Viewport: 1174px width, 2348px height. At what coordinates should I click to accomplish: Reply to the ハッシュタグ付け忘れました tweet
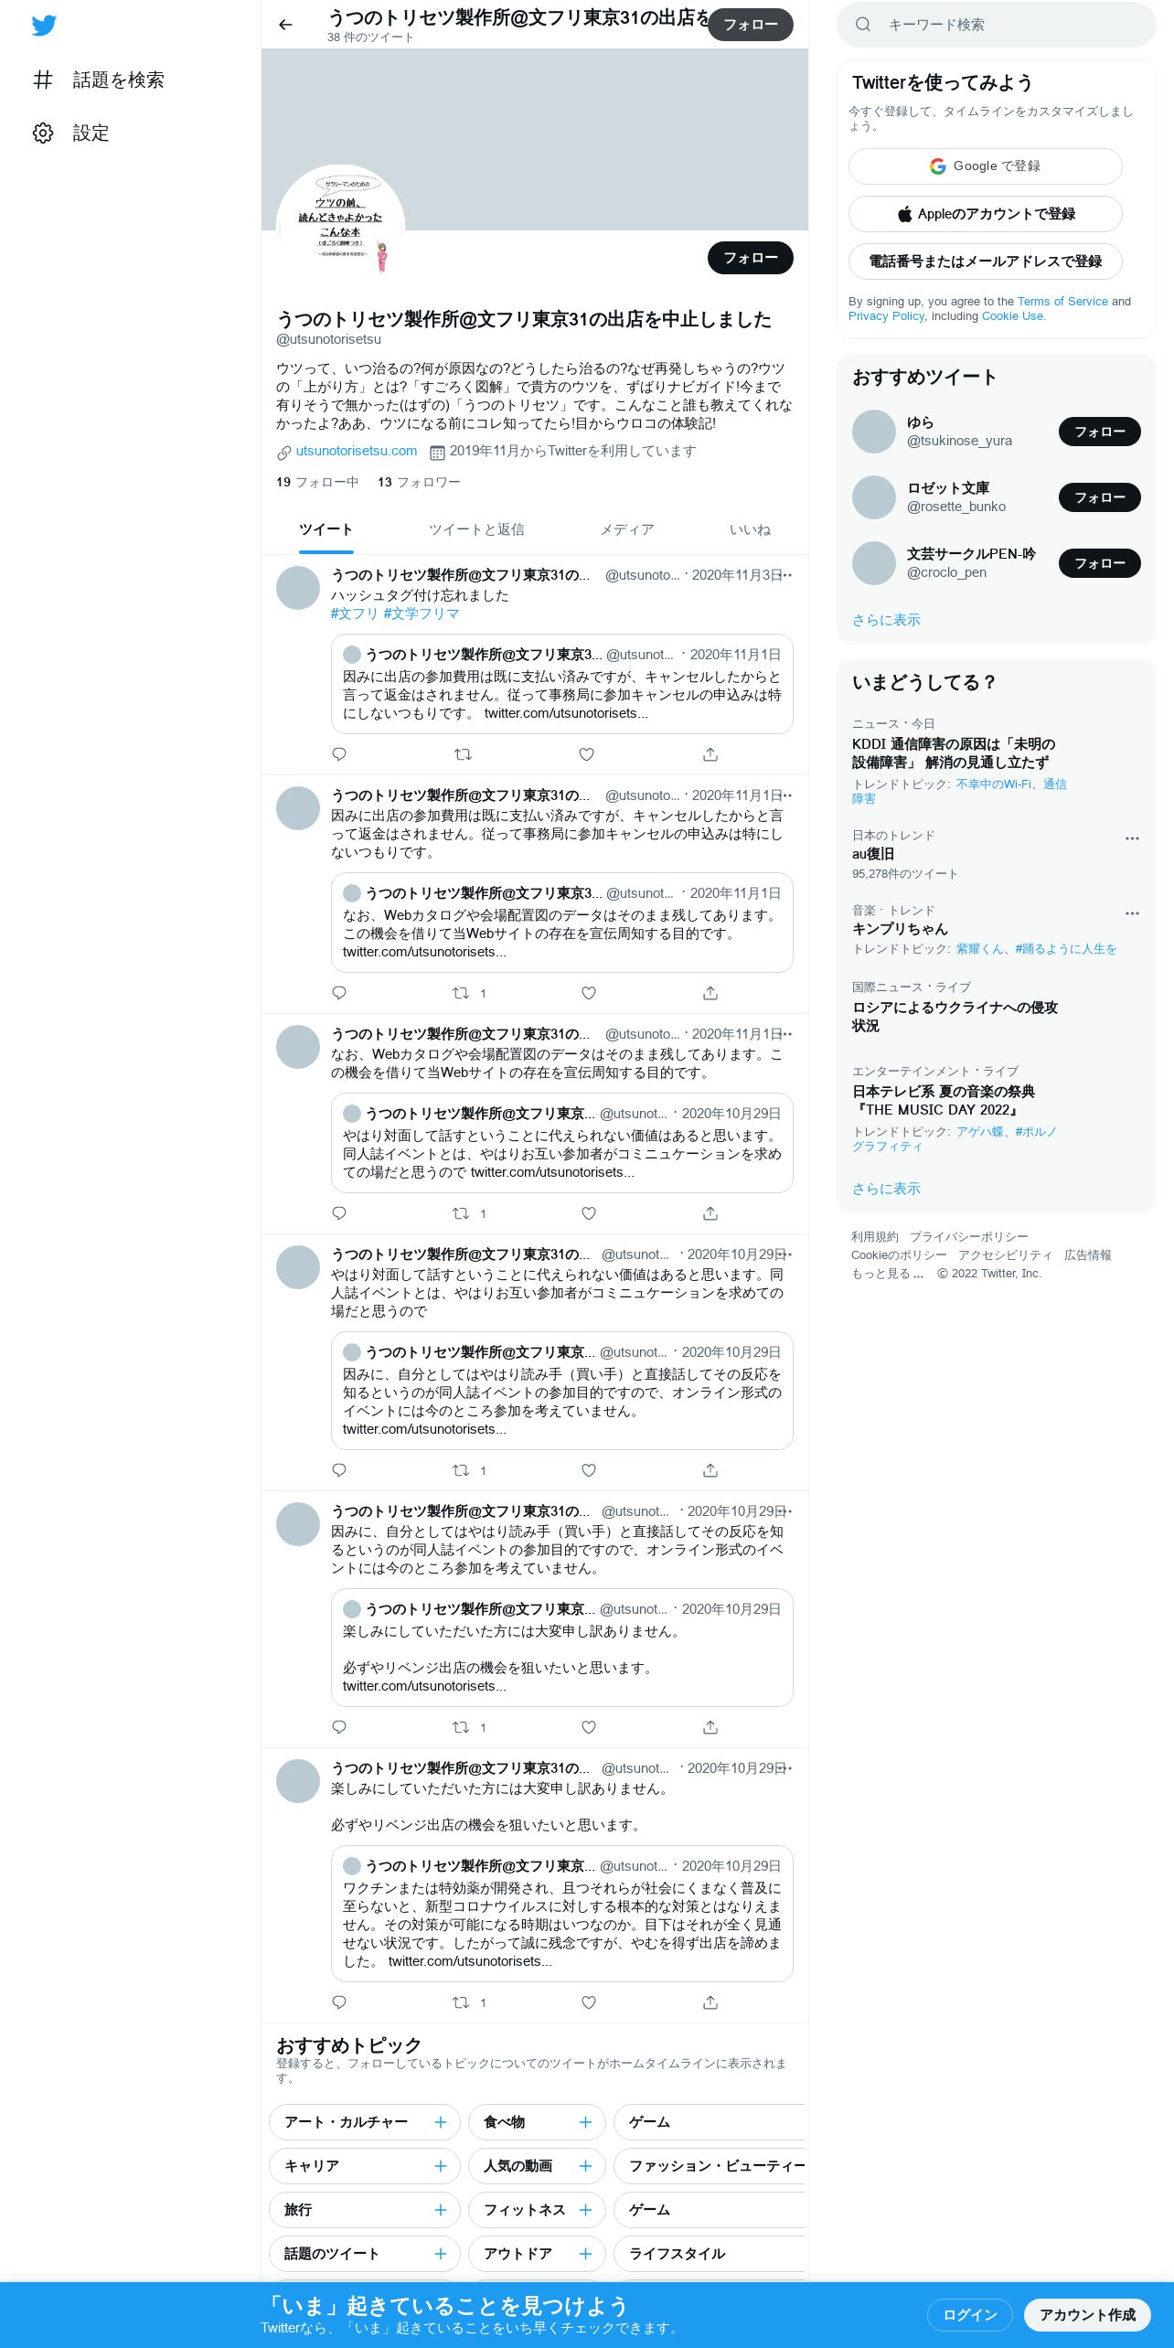(x=339, y=754)
